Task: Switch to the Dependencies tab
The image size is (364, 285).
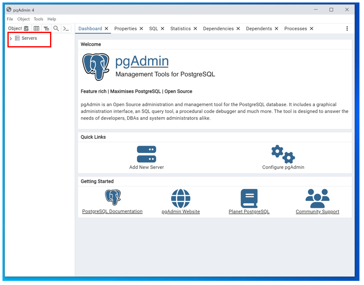Action: click(219, 28)
